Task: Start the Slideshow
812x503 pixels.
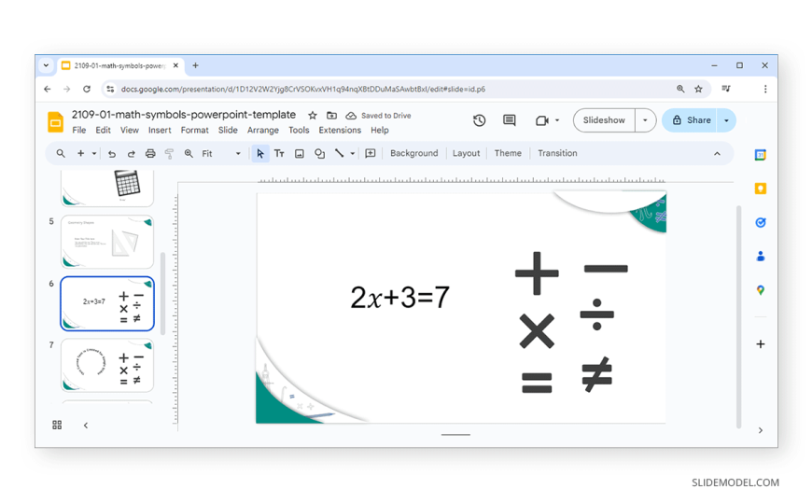Action: pos(604,120)
